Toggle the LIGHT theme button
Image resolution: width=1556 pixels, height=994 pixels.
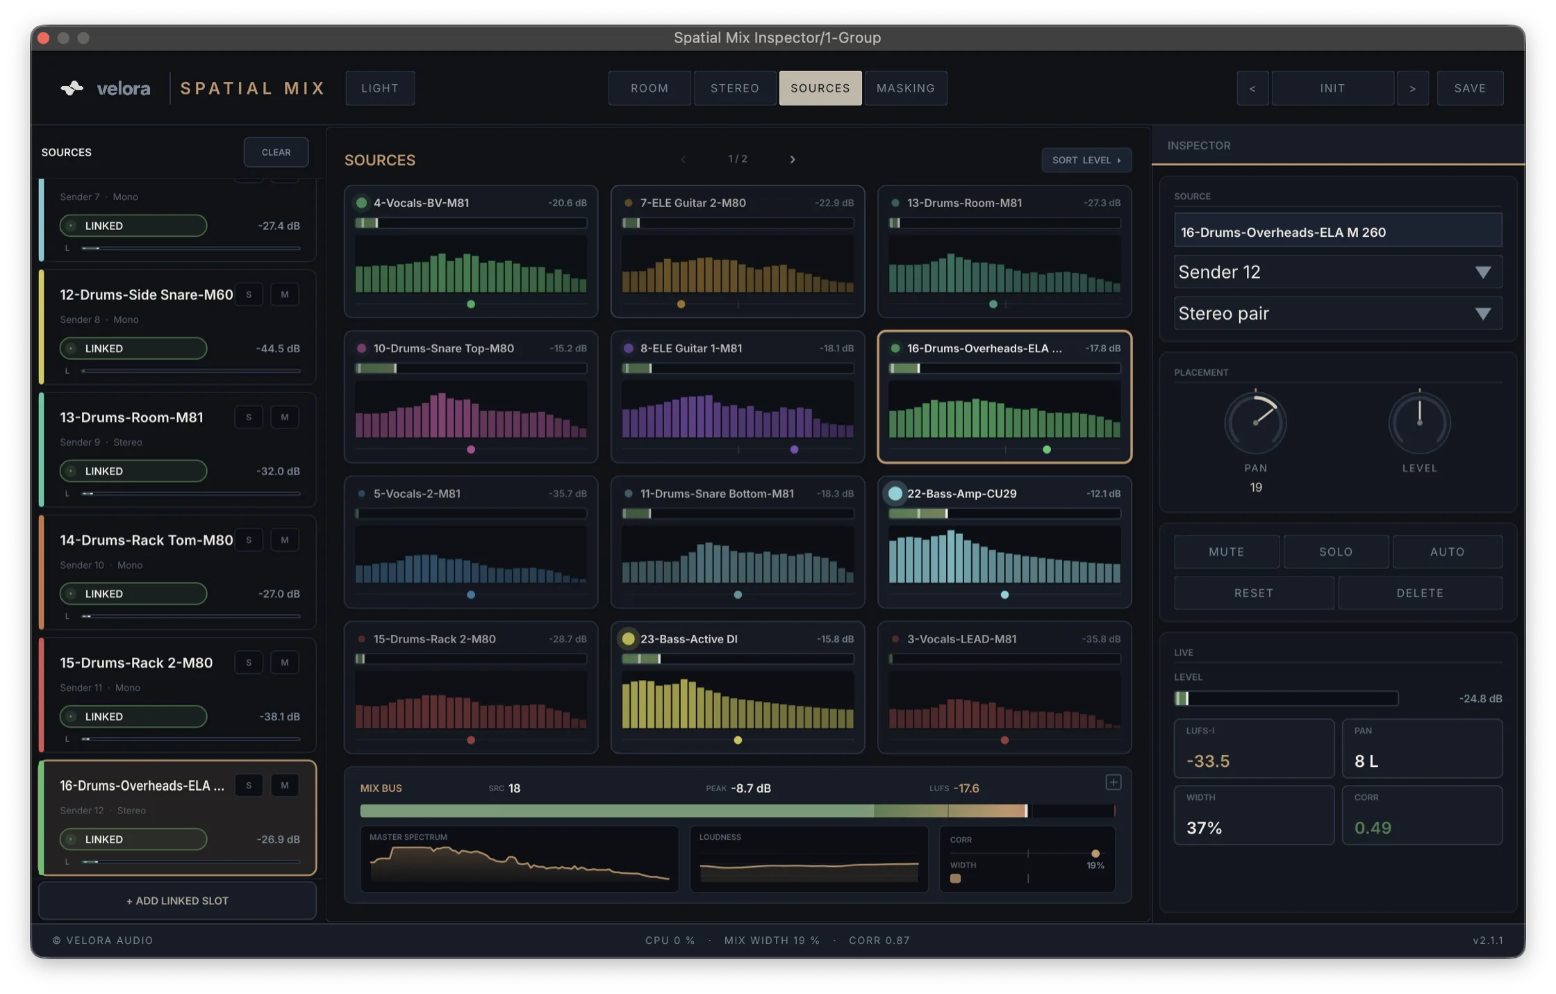pyautogui.click(x=380, y=88)
